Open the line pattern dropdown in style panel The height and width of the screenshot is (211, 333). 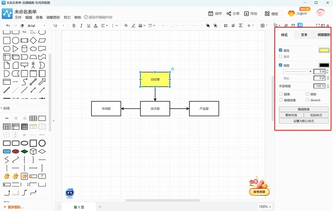(298, 71)
